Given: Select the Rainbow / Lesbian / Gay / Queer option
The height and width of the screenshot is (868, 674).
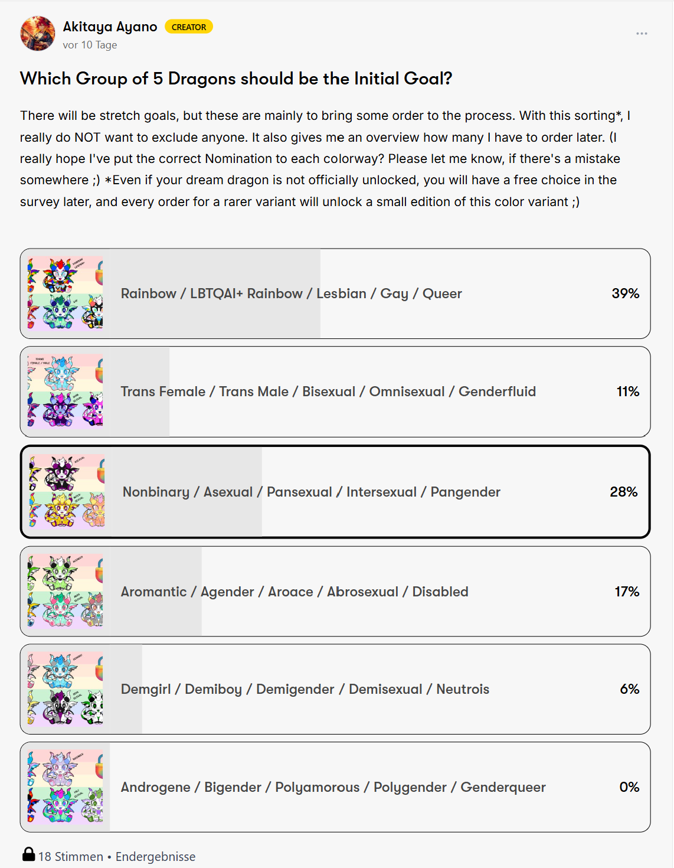Looking at the screenshot, I should click(x=291, y=293).
